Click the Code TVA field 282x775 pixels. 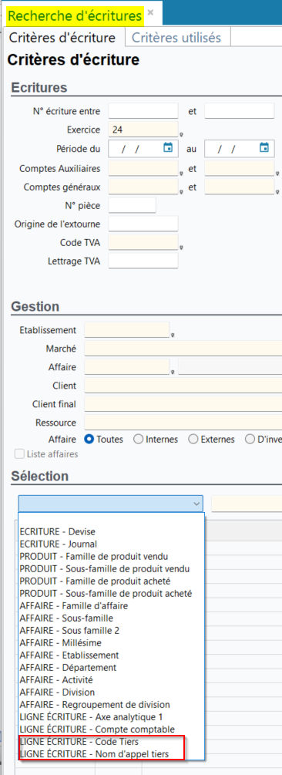(143, 242)
